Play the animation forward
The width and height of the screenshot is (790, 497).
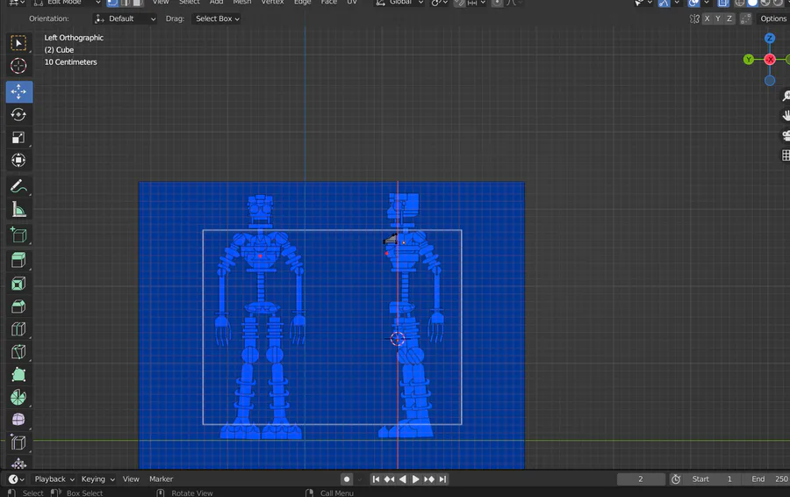click(416, 479)
